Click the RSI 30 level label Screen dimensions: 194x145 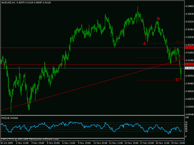[186, 131]
